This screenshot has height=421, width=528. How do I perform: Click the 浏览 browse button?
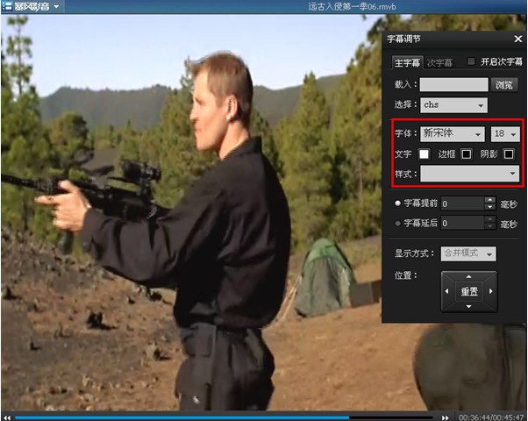[x=504, y=84]
